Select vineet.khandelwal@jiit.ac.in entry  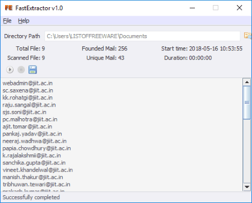pyautogui.click(x=38, y=170)
